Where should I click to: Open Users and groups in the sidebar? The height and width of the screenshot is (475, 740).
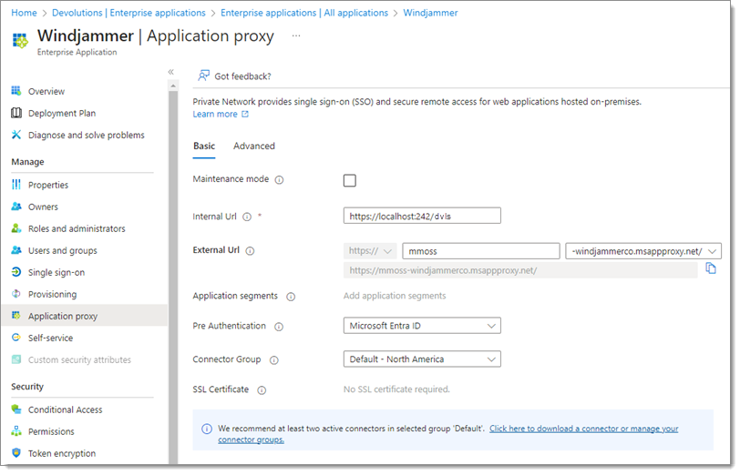[x=63, y=250]
